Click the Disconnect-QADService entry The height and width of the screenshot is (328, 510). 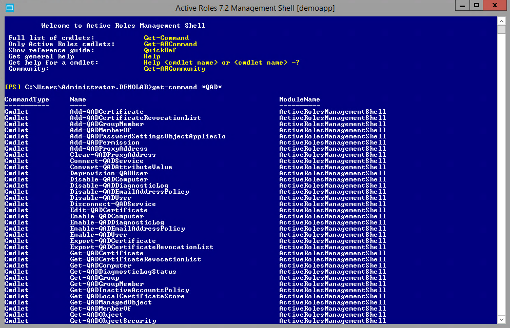point(113,204)
